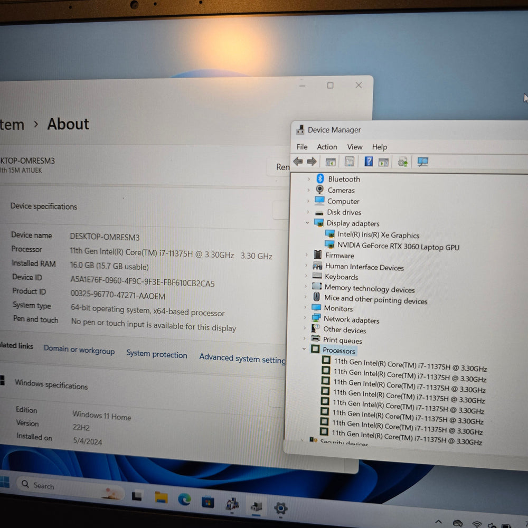Click the Domain or workgroup link
528x528 pixels.
(x=79, y=350)
